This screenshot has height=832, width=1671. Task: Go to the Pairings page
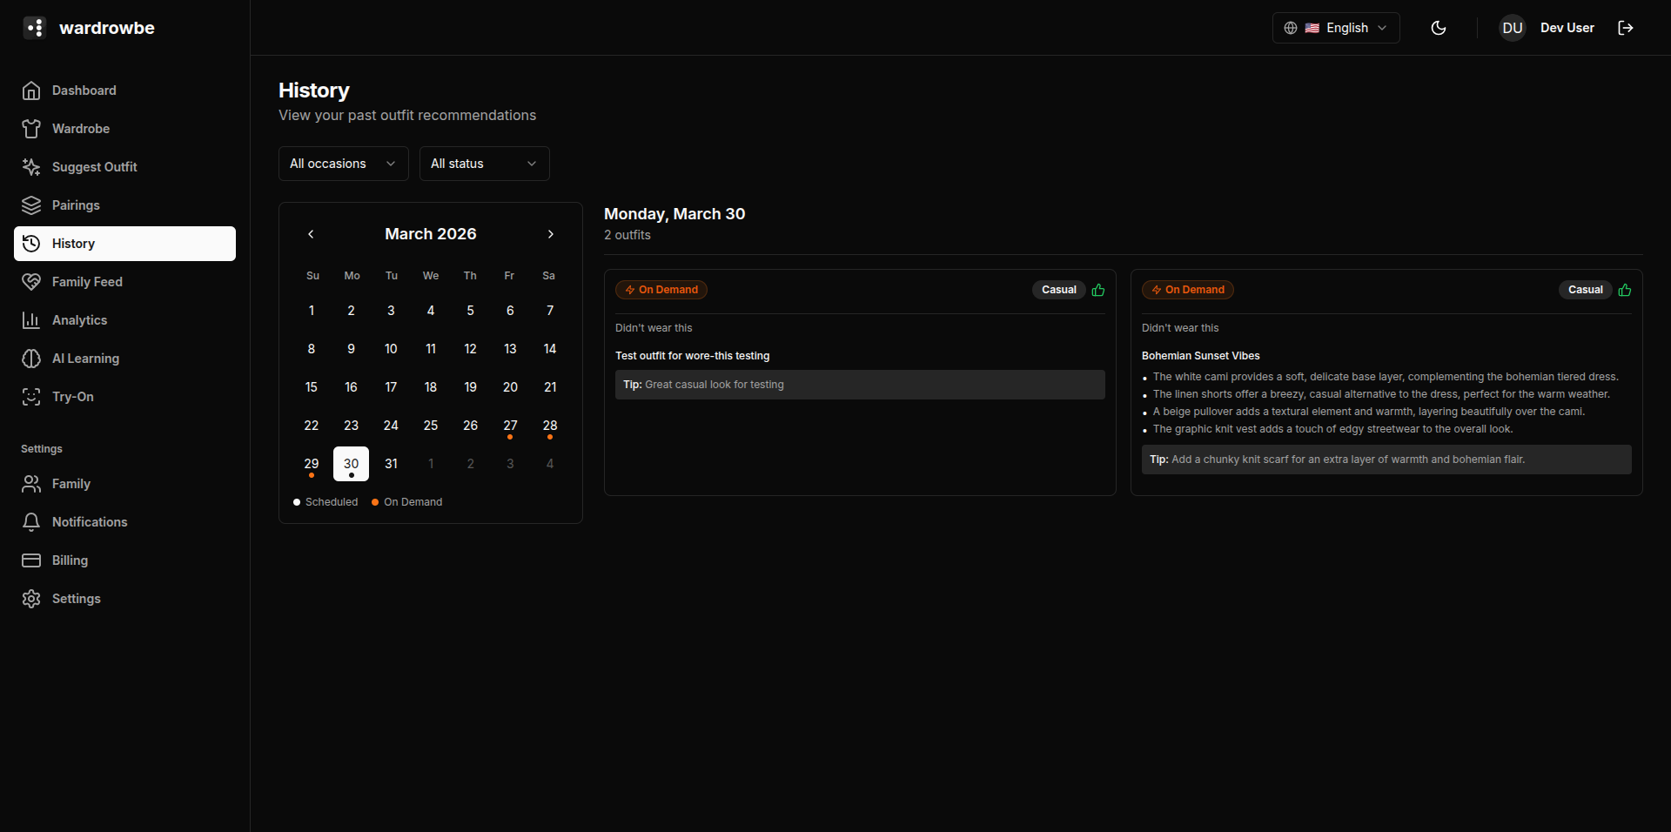tap(76, 205)
